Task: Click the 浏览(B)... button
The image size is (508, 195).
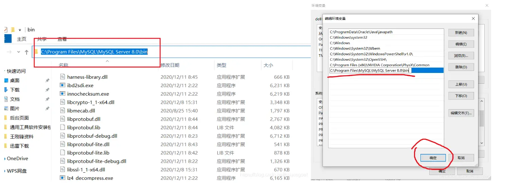Action: (x=461, y=56)
